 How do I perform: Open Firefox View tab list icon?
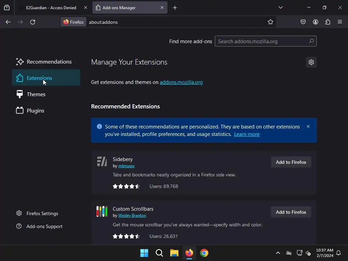7,7
